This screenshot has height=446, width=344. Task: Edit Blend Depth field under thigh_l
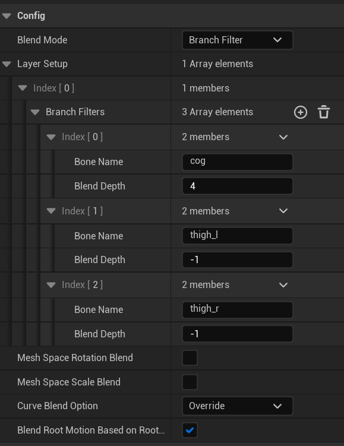click(x=237, y=260)
